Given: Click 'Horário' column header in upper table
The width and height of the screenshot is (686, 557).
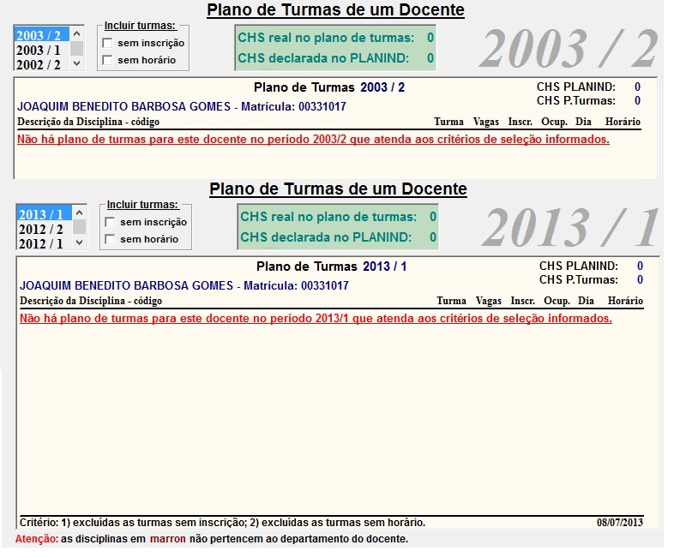Looking at the screenshot, I should pos(623,122).
